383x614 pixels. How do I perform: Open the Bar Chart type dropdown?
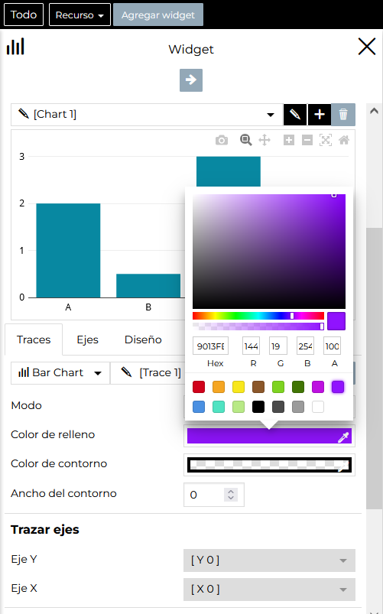60,373
